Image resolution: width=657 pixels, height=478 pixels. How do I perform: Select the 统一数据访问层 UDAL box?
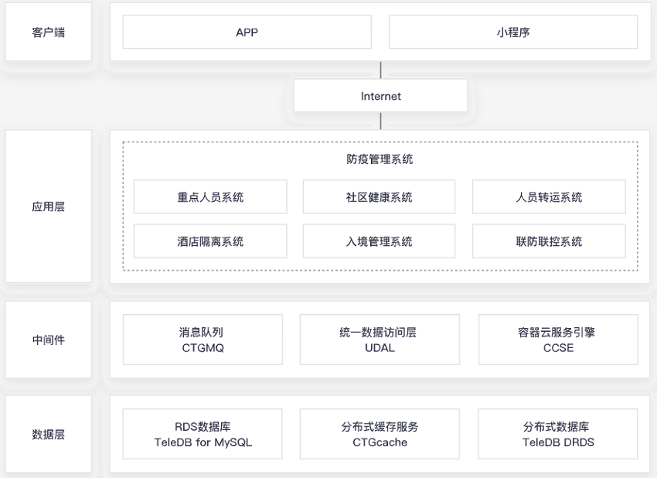(x=380, y=340)
